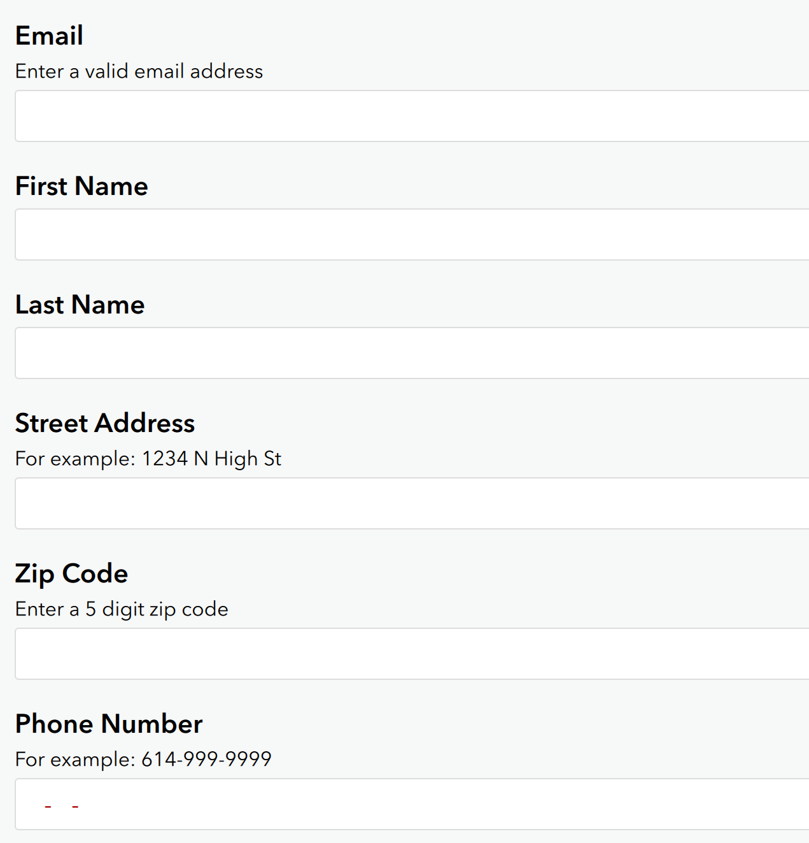
Task: Focus the Phone Number masked input
Action: click(x=412, y=804)
